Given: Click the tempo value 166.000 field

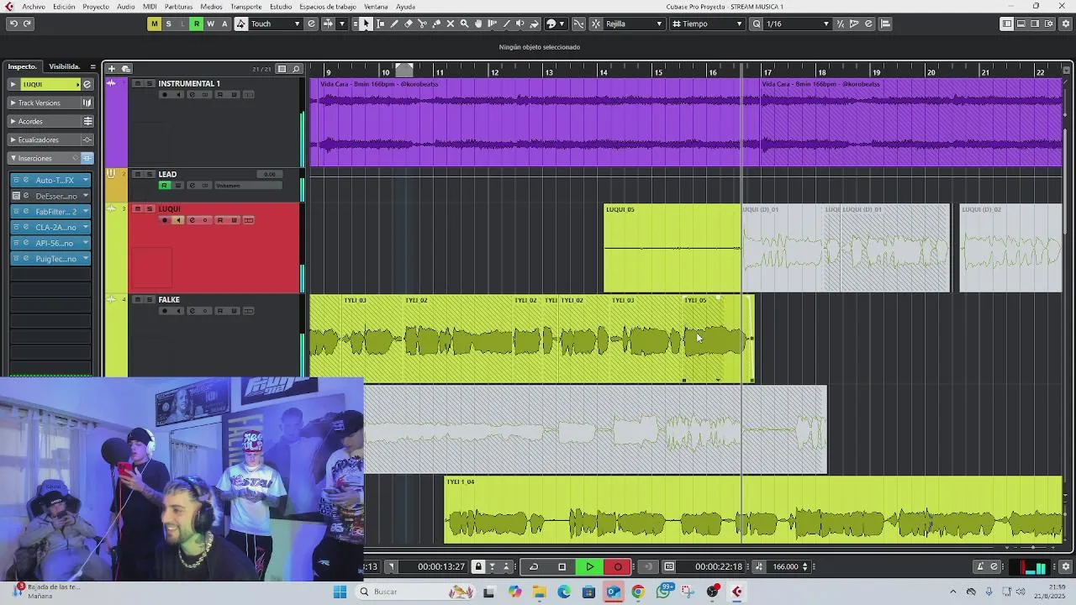Looking at the screenshot, I should [786, 566].
